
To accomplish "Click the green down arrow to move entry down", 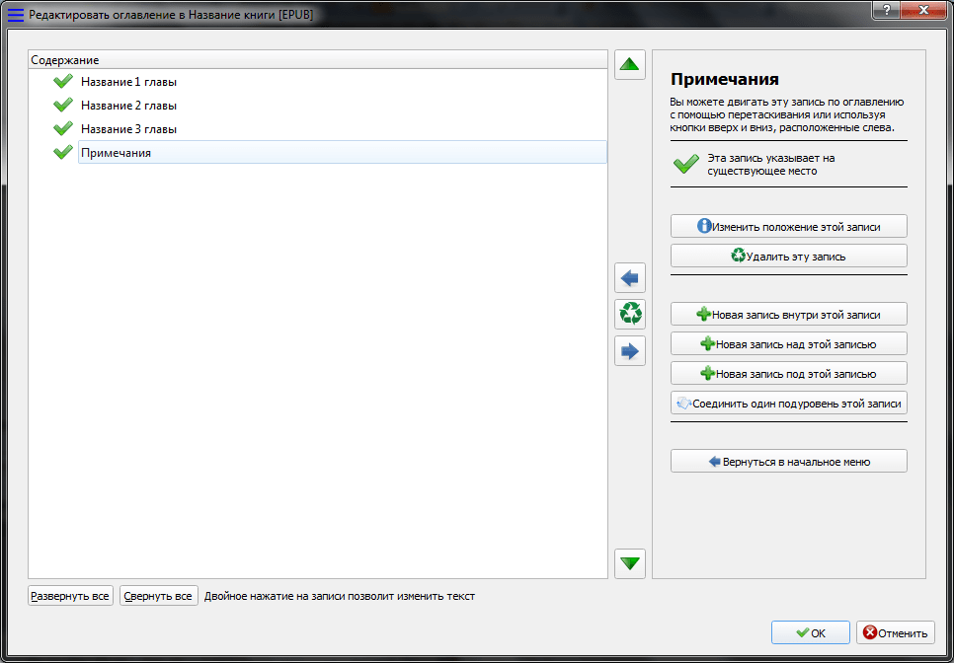I will click(x=629, y=563).
